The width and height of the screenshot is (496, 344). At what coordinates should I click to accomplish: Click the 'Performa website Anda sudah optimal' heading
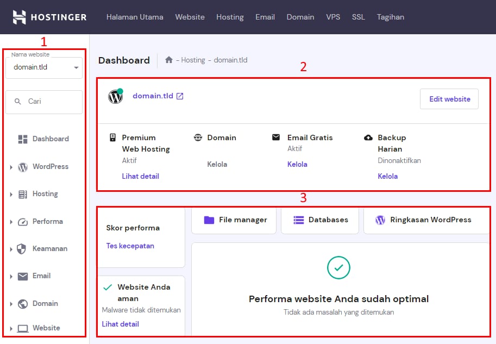click(x=338, y=299)
